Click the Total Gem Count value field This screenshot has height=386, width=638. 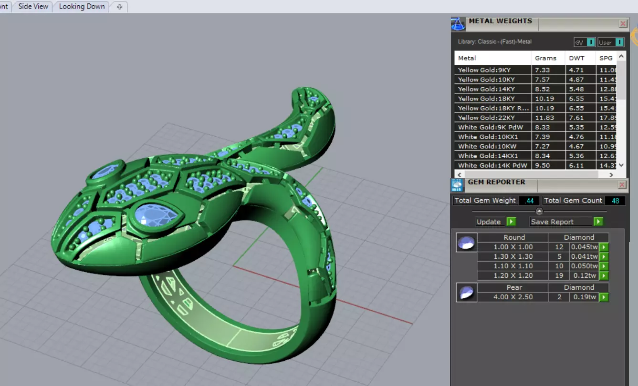(x=615, y=201)
